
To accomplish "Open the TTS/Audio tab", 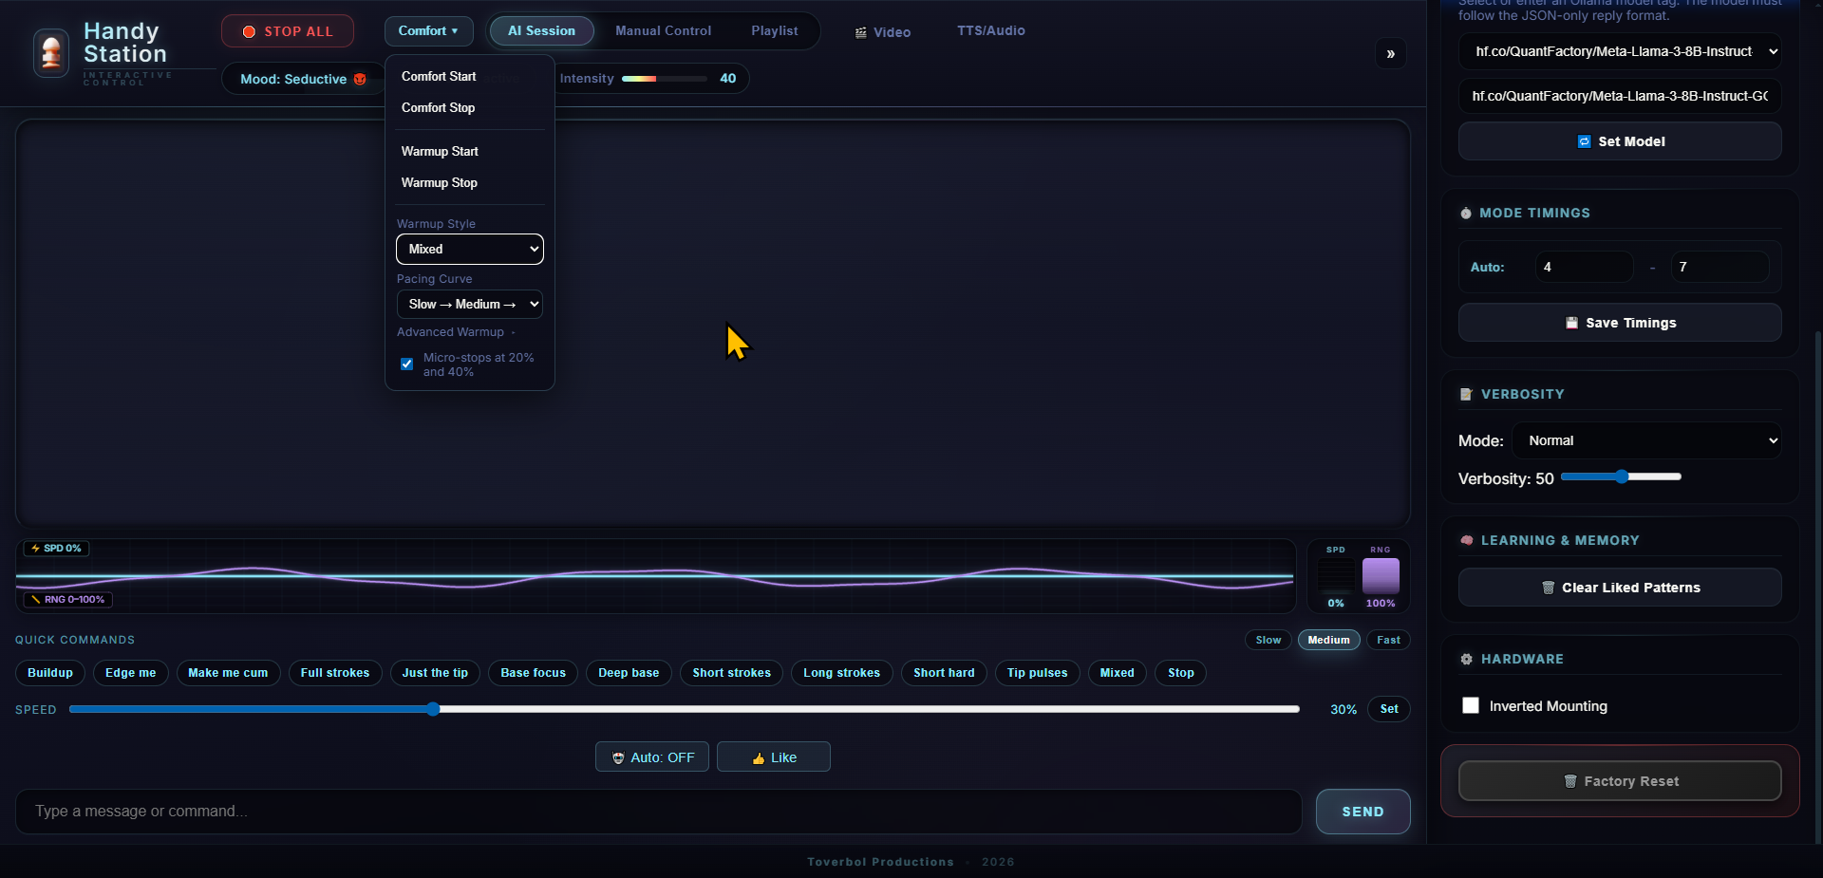I will (x=990, y=31).
